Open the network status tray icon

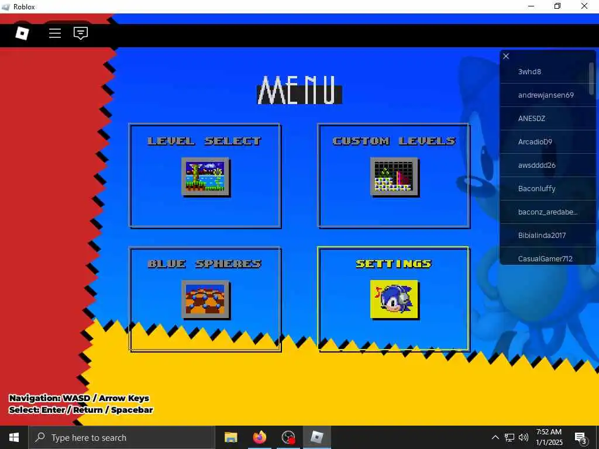[510, 437]
